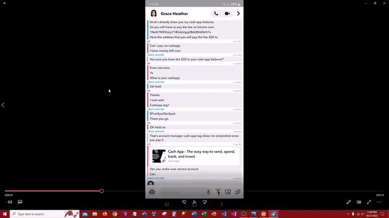Select the 'I cant wait' message
Image resolution: width=389 pixels, height=218 pixels.
(x=157, y=100)
